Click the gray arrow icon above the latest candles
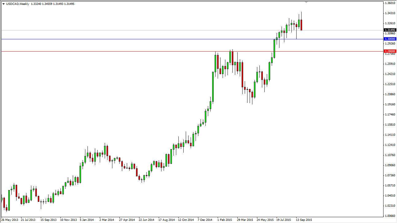The image size is (397, 223). 306,2
